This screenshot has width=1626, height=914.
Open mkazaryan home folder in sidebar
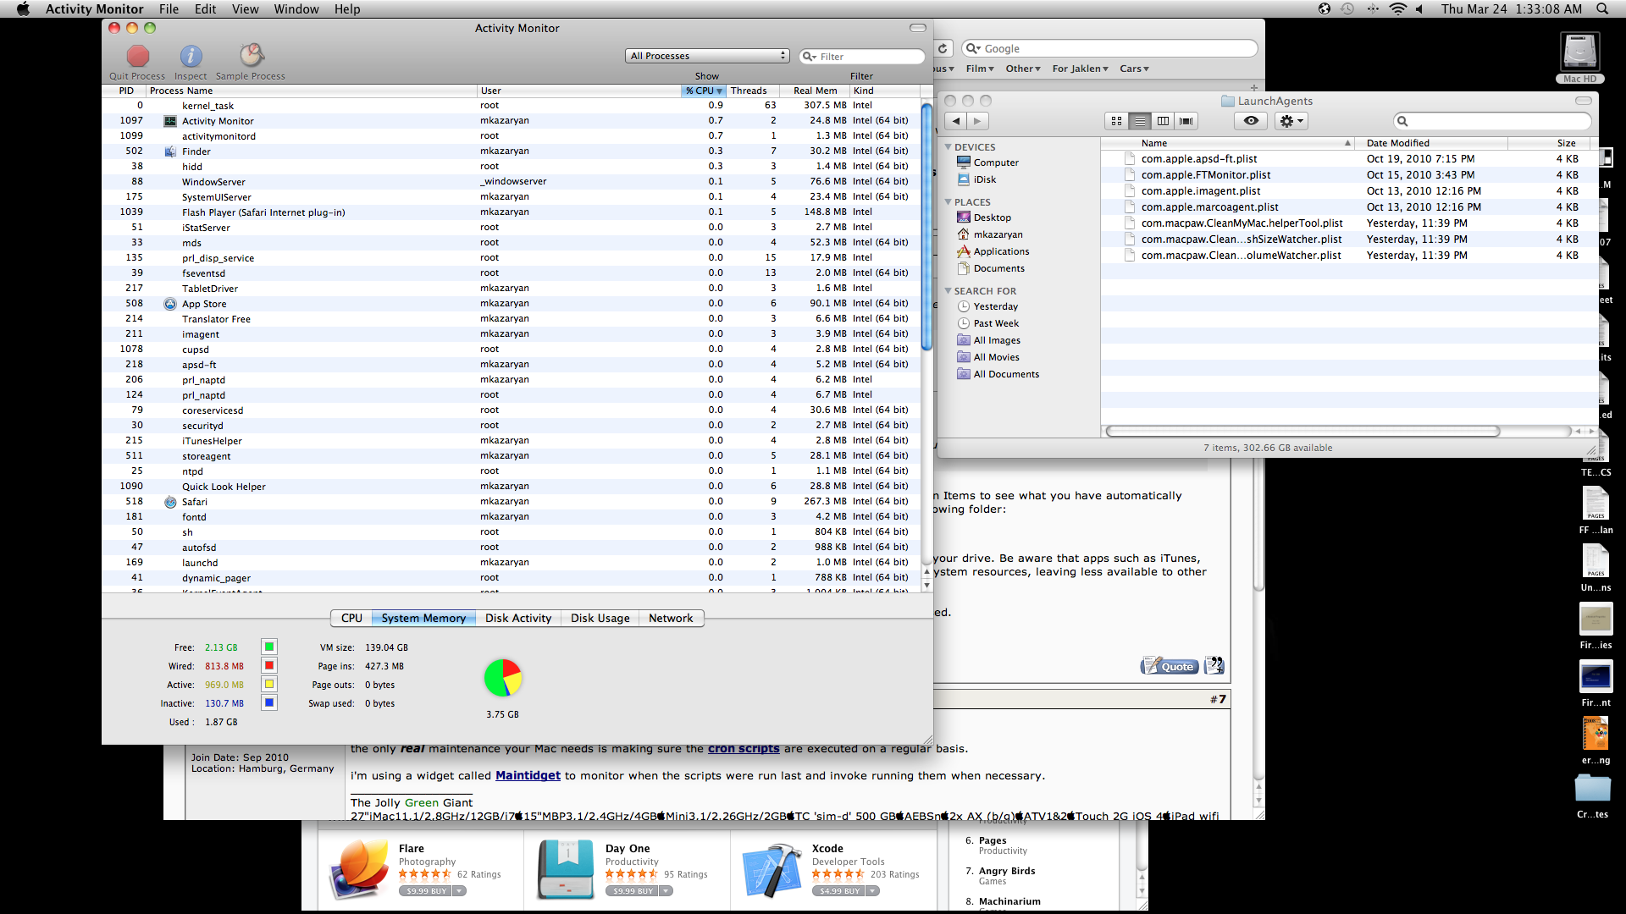(x=998, y=234)
